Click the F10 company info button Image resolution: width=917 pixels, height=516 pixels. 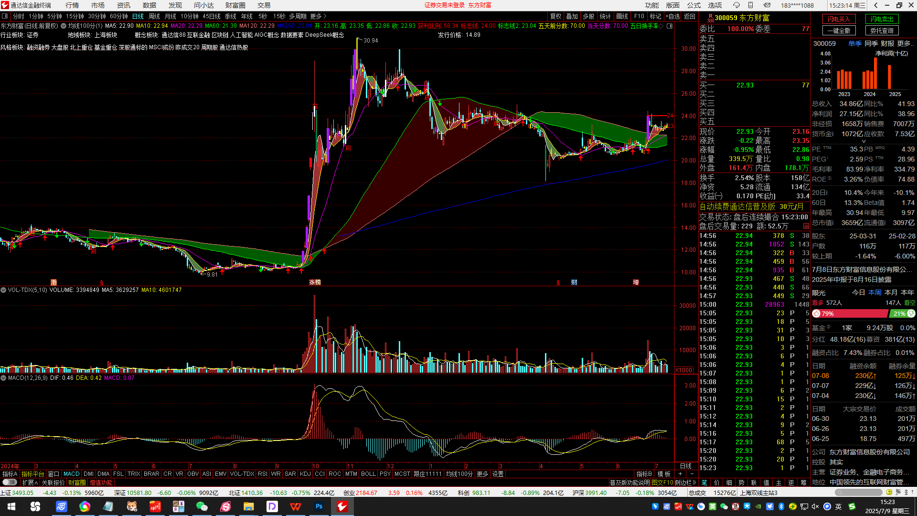(x=640, y=16)
